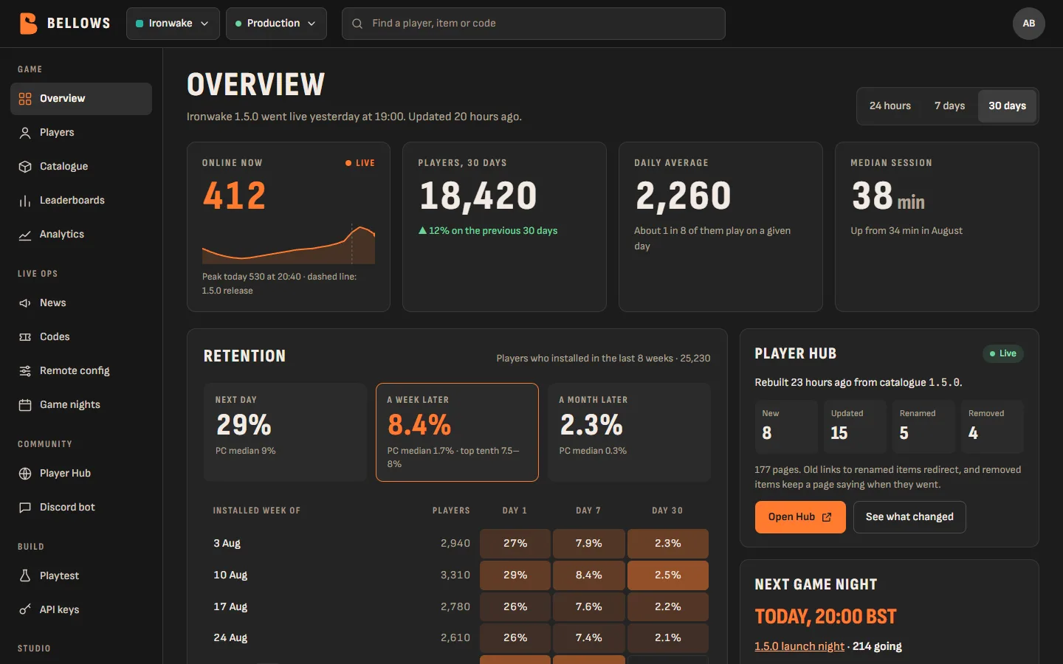Expand the Ironwake game dropdown
This screenshot has height=664, width=1063.
173,24
